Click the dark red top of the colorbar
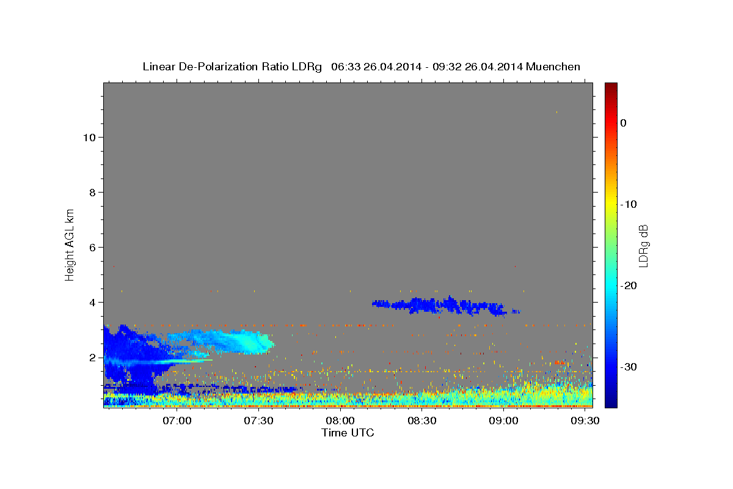The width and height of the screenshot is (733, 489). (611, 87)
